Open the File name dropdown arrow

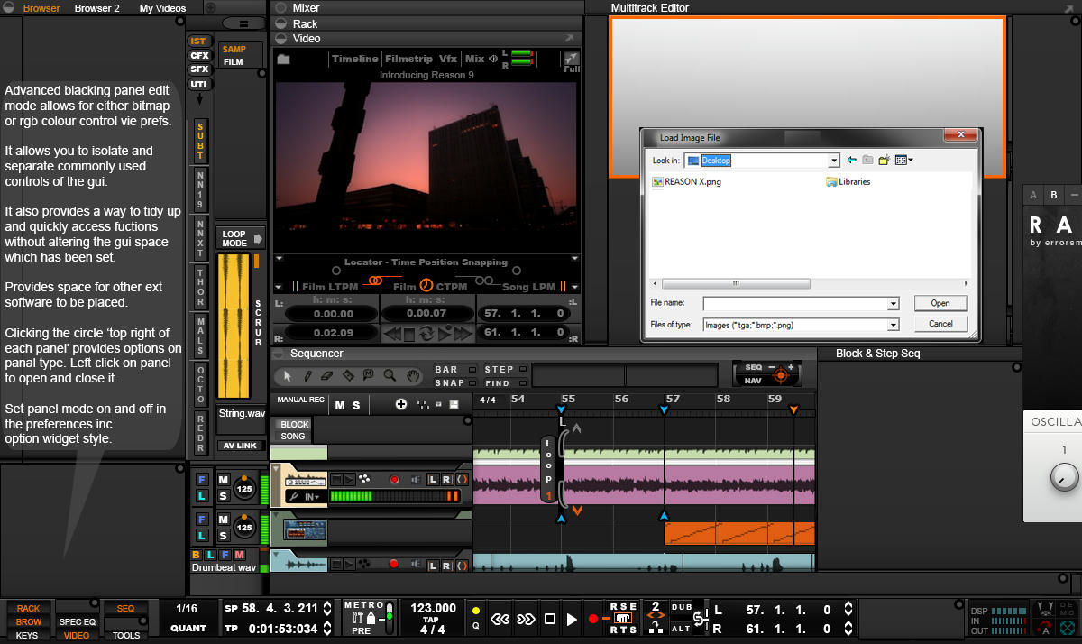[x=893, y=304]
